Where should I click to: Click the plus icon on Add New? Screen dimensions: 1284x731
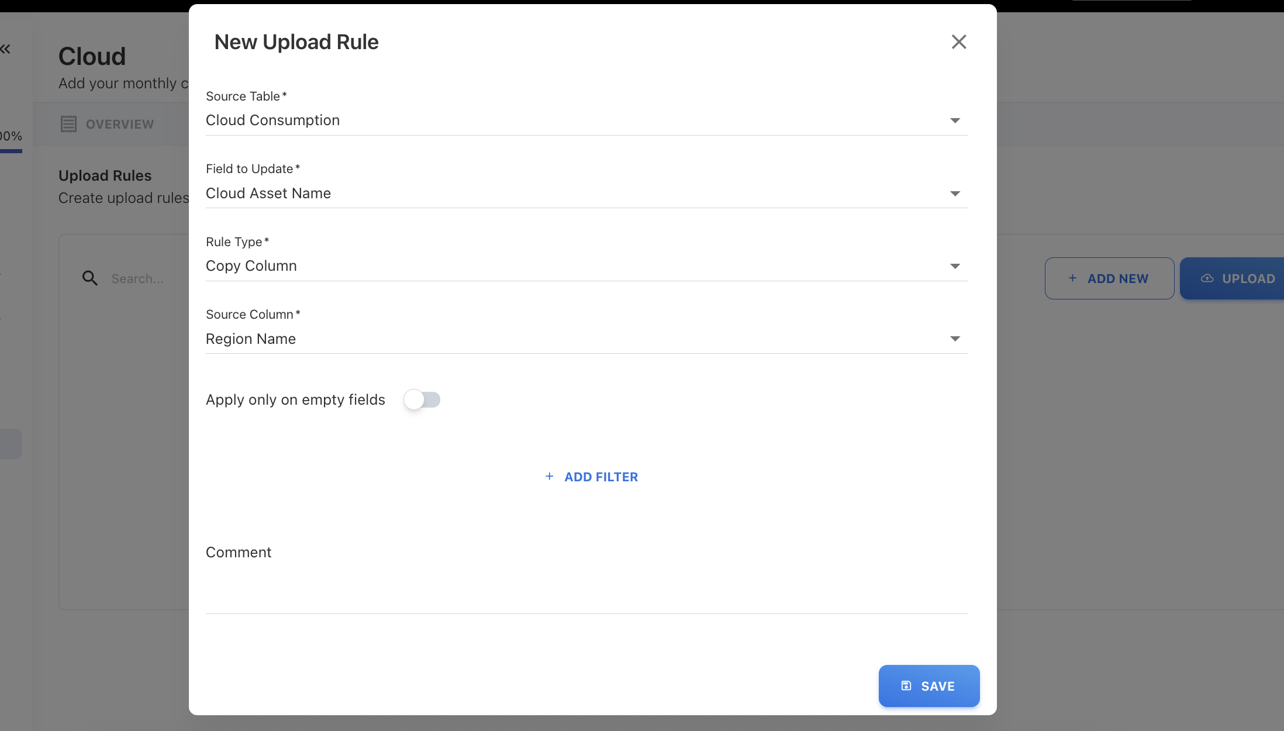1072,278
